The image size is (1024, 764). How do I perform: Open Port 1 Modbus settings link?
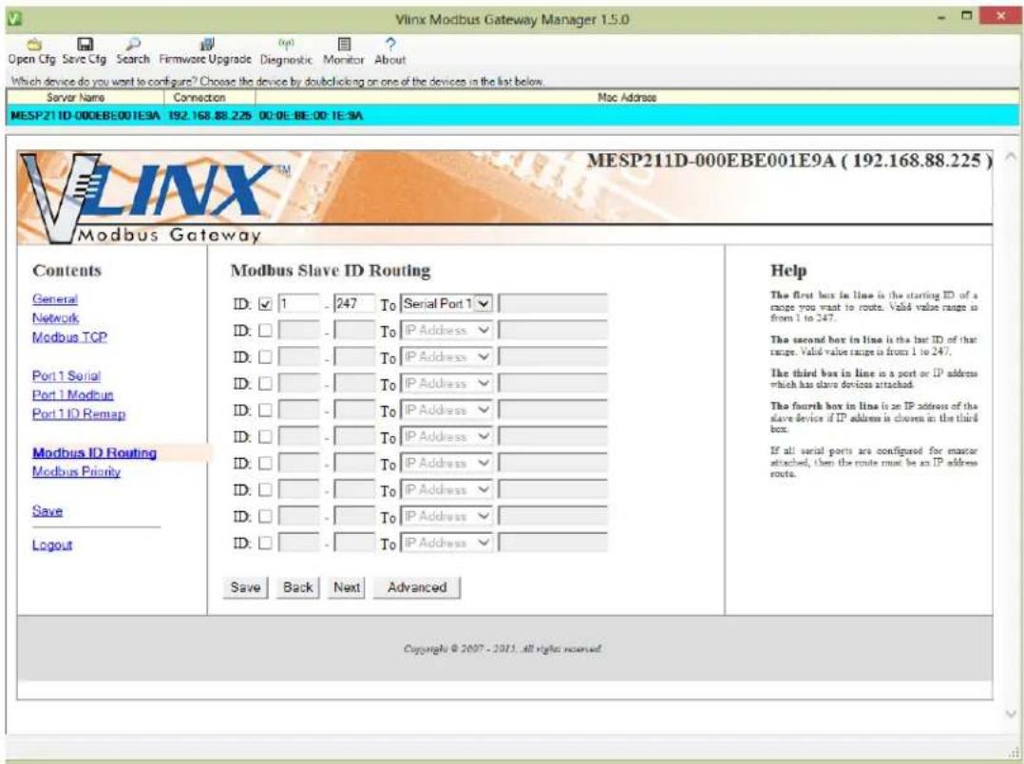(73, 394)
